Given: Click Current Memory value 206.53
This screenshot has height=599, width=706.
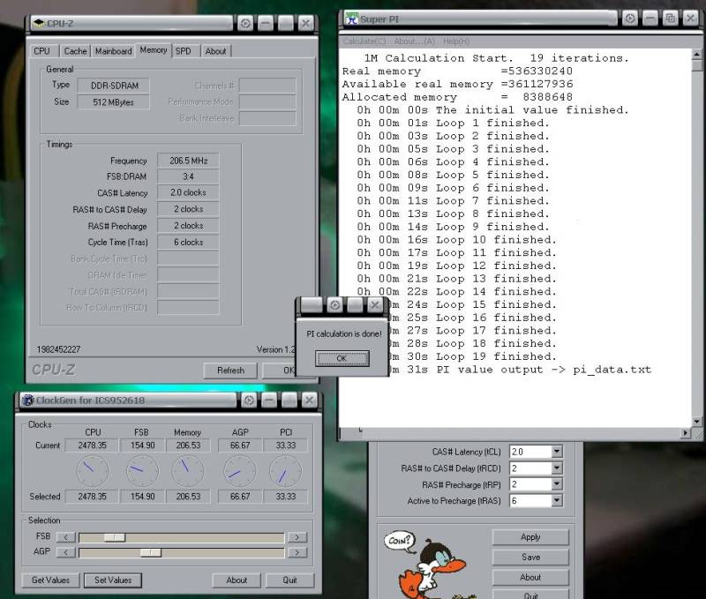Looking at the screenshot, I should click(x=188, y=446).
